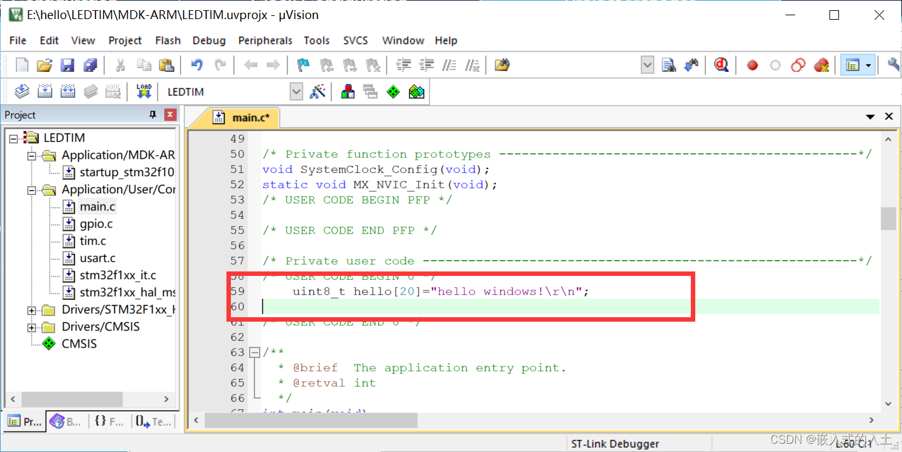Viewport: 902px width, 452px height.
Task: Select gpio.c in project tree
Action: pyautogui.click(x=96, y=224)
